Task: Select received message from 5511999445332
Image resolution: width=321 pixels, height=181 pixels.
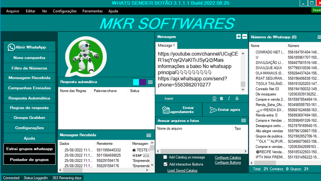Action: point(104,150)
